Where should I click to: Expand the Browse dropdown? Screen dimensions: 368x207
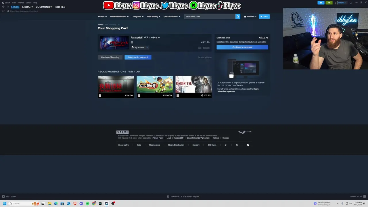tap(102, 17)
